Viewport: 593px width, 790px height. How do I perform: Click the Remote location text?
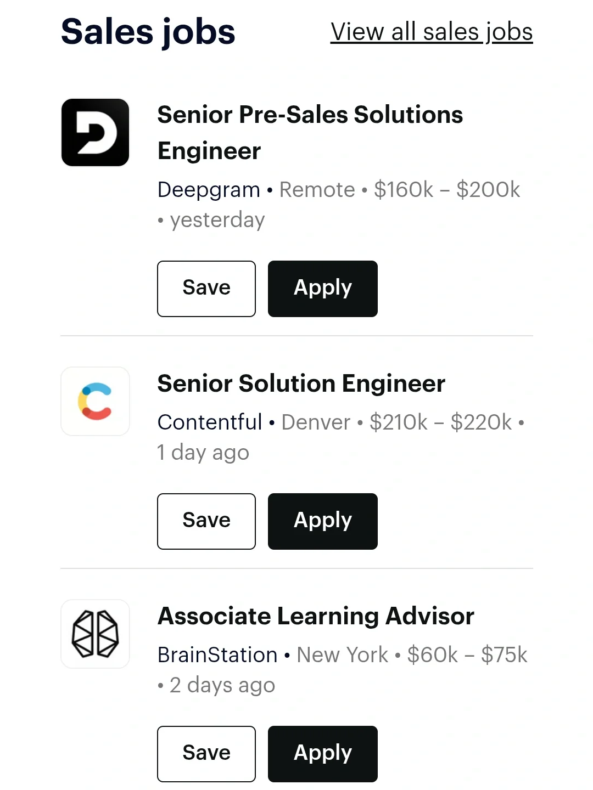click(317, 190)
